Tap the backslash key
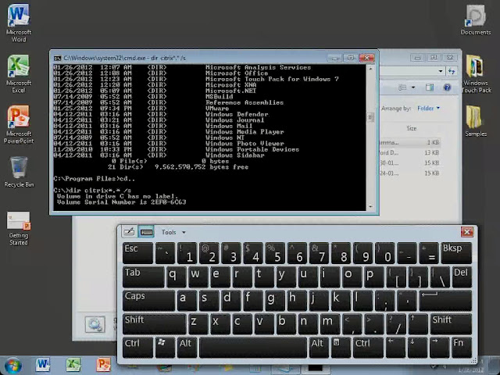Image resolution: width=500 pixels, height=375 pixels. point(440,277)
